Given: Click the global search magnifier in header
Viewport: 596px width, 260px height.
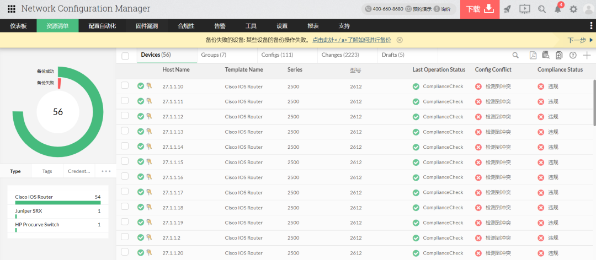Looking at the screenshot, I should pos(542,9).
